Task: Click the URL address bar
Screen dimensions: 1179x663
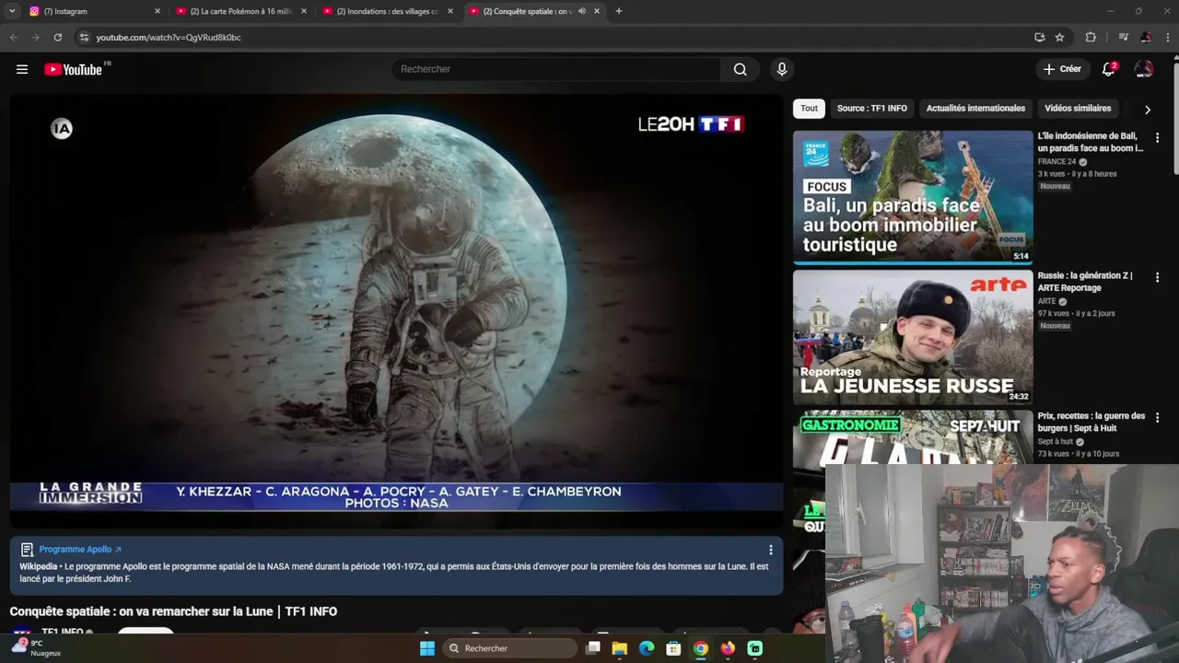Action: [x=553, y=37]
